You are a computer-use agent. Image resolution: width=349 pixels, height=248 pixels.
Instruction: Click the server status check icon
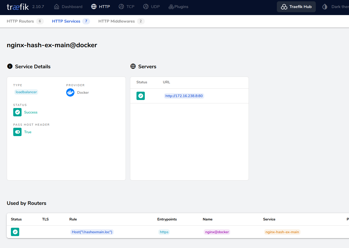(141, 96)
